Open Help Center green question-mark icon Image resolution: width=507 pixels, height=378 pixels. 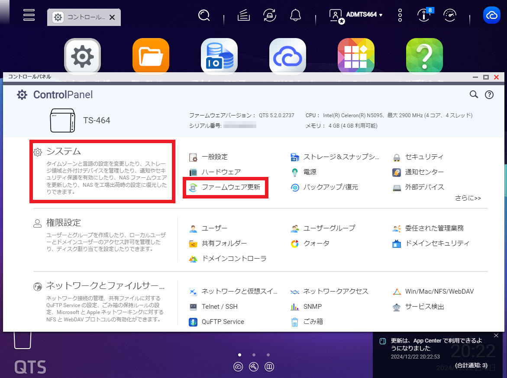coord(424,55)
